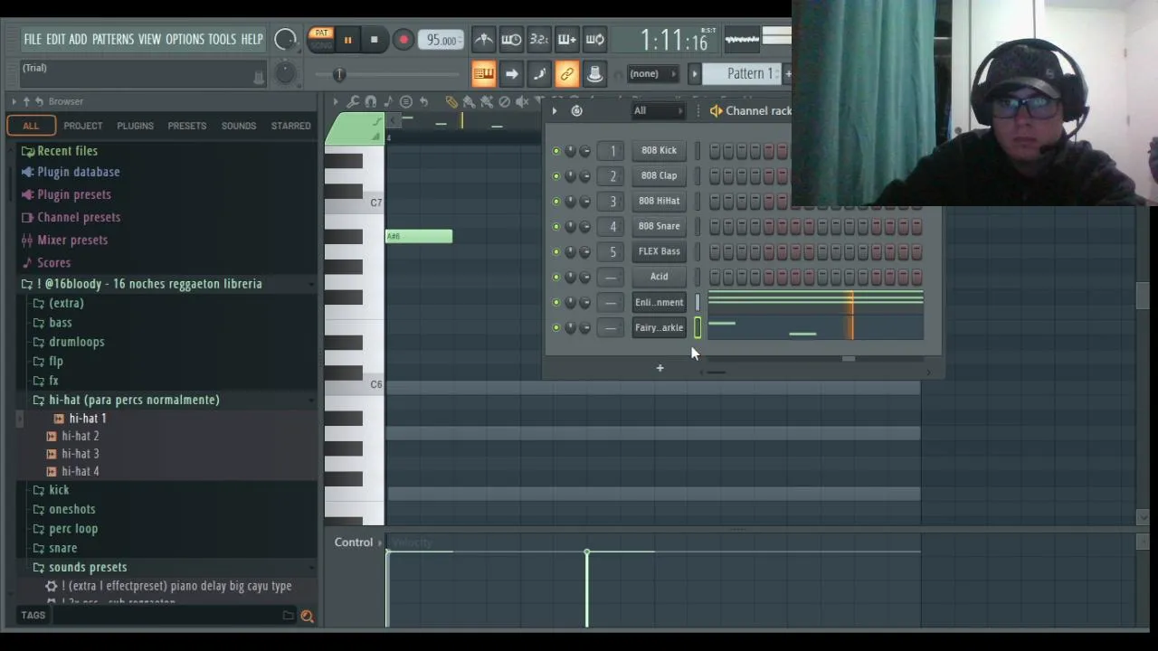
Task: Mute the 808 Kick channel LED
Action: click(555, 150)
